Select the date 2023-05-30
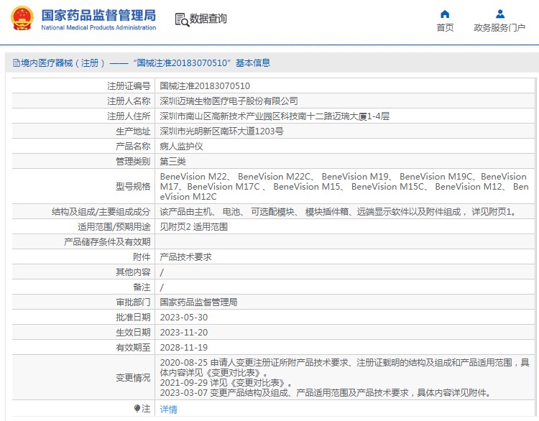The image size is (539, 421). click(x=184, y=318)
